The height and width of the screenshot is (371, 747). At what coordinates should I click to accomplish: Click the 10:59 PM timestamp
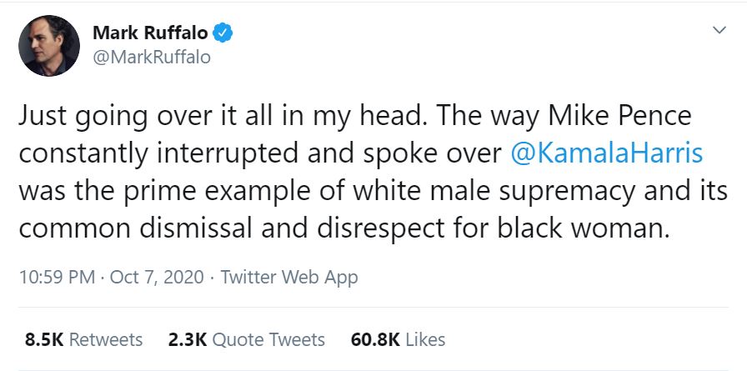point(57,277)
